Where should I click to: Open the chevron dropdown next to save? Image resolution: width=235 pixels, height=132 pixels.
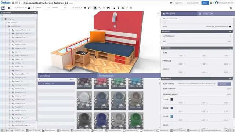tap(33, 8)
